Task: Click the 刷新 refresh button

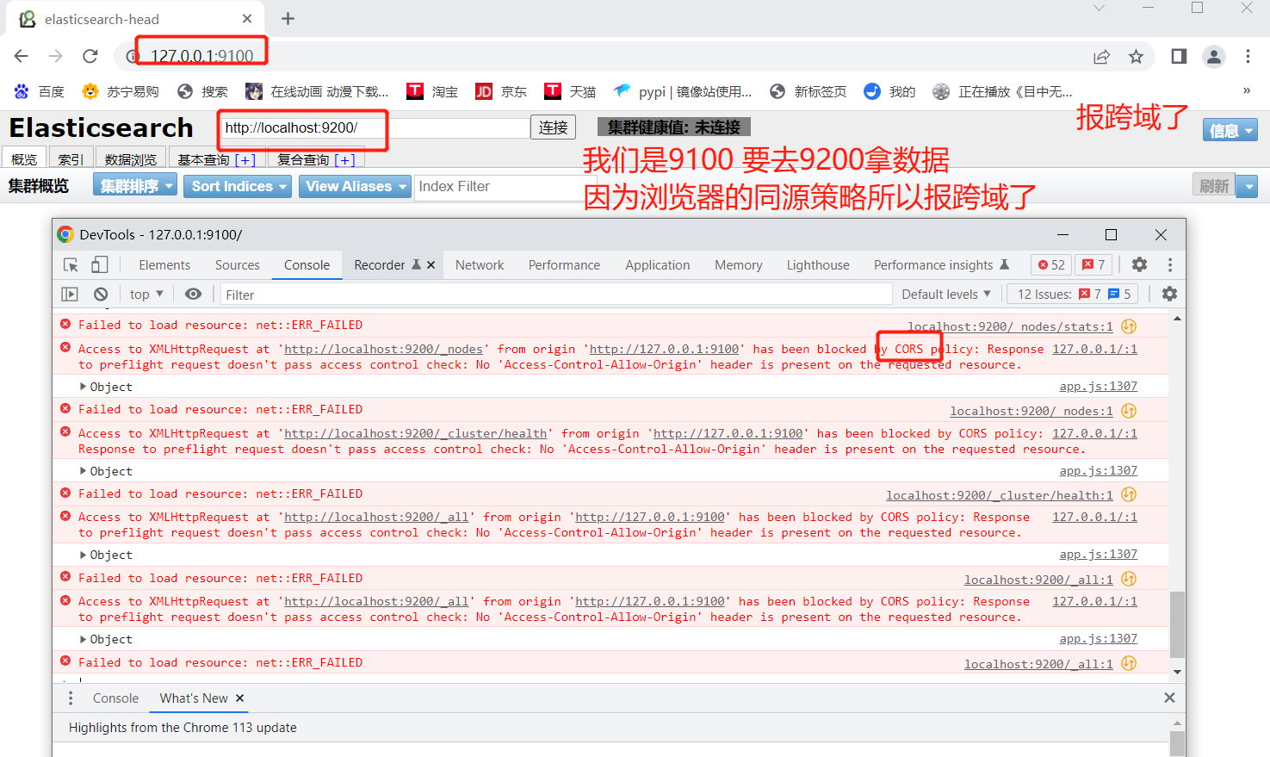Action: point(1214,186)
